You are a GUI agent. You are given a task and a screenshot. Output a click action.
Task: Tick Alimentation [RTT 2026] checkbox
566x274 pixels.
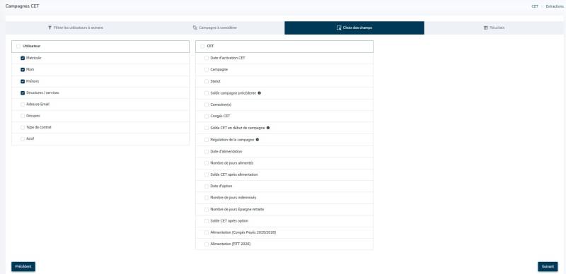pyautogui.click(x=207, y=244)
